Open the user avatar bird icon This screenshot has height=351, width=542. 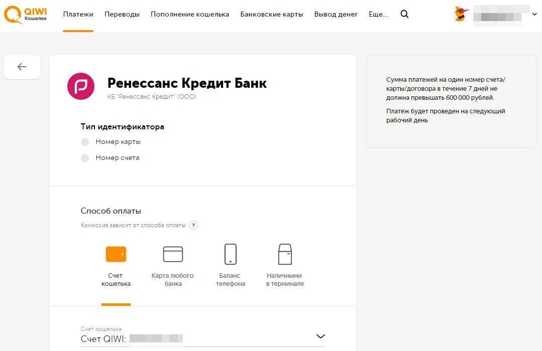462,14
